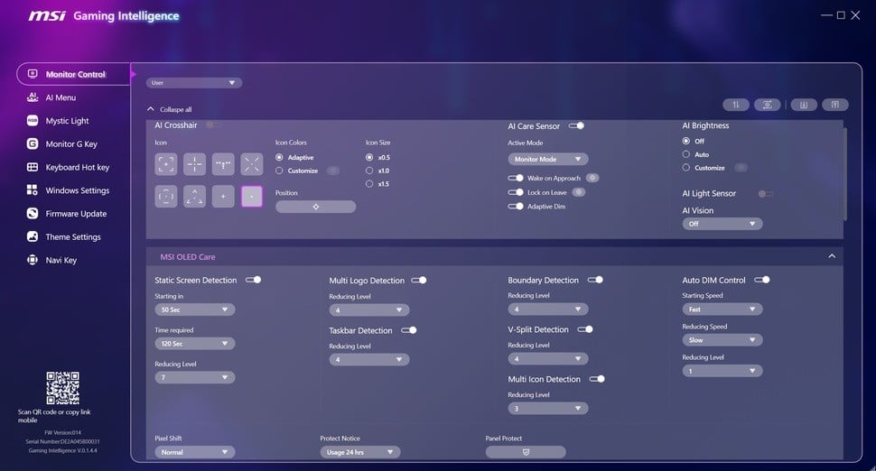Click the crosshair Position target button
This screenshot has width=876, height=471.
click(315, 207)
